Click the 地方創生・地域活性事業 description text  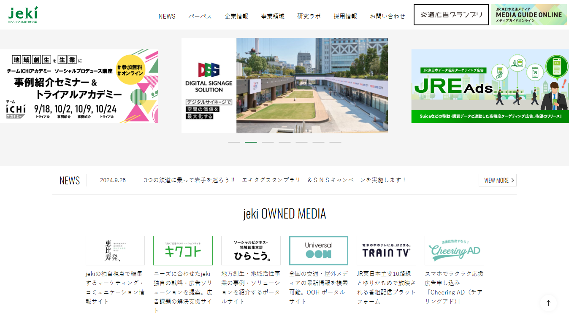(x=251, y=287)
